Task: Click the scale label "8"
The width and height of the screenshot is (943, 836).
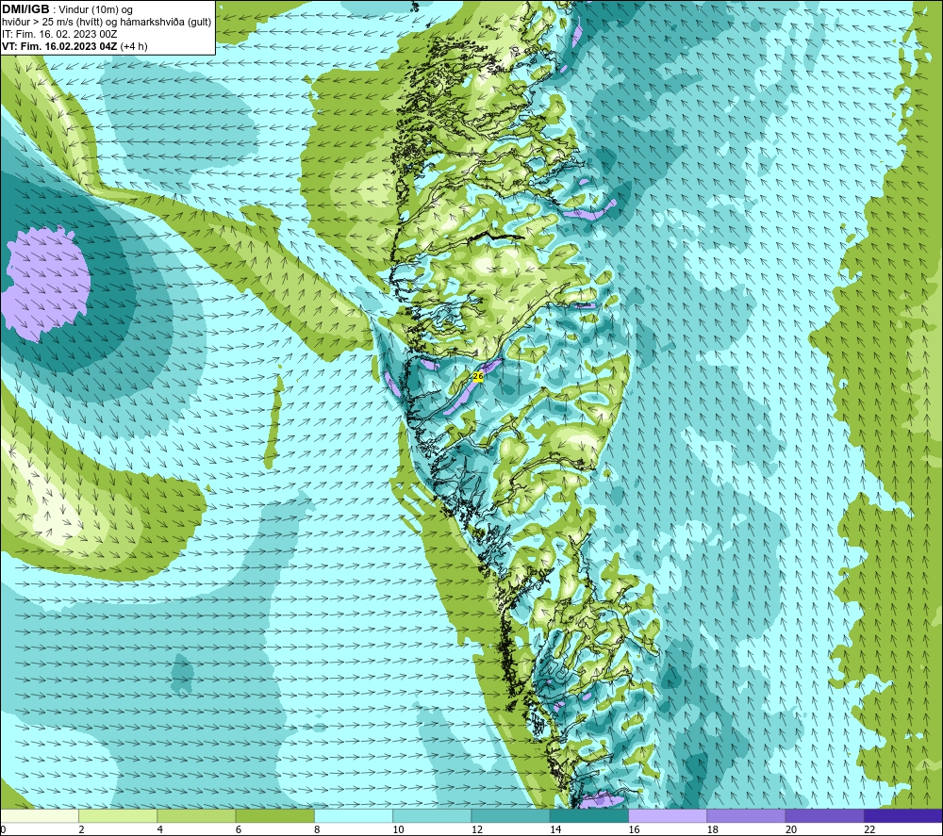Action: (x=317, y=829)
